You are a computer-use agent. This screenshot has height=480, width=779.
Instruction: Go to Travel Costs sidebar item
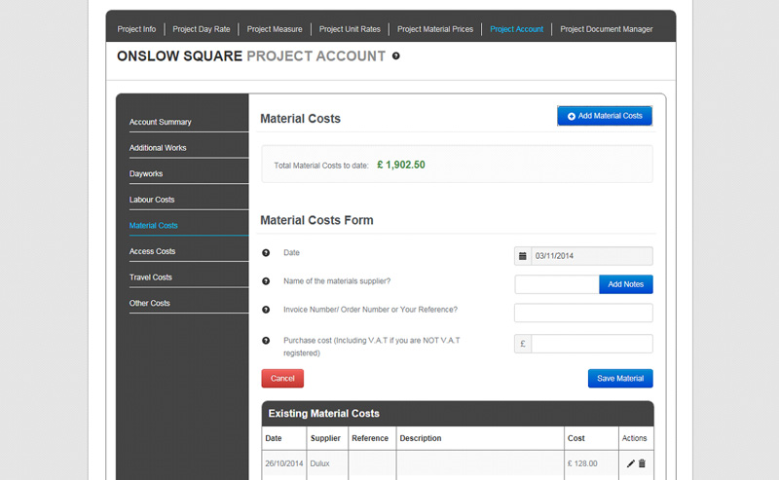click(x=151, y=277)
